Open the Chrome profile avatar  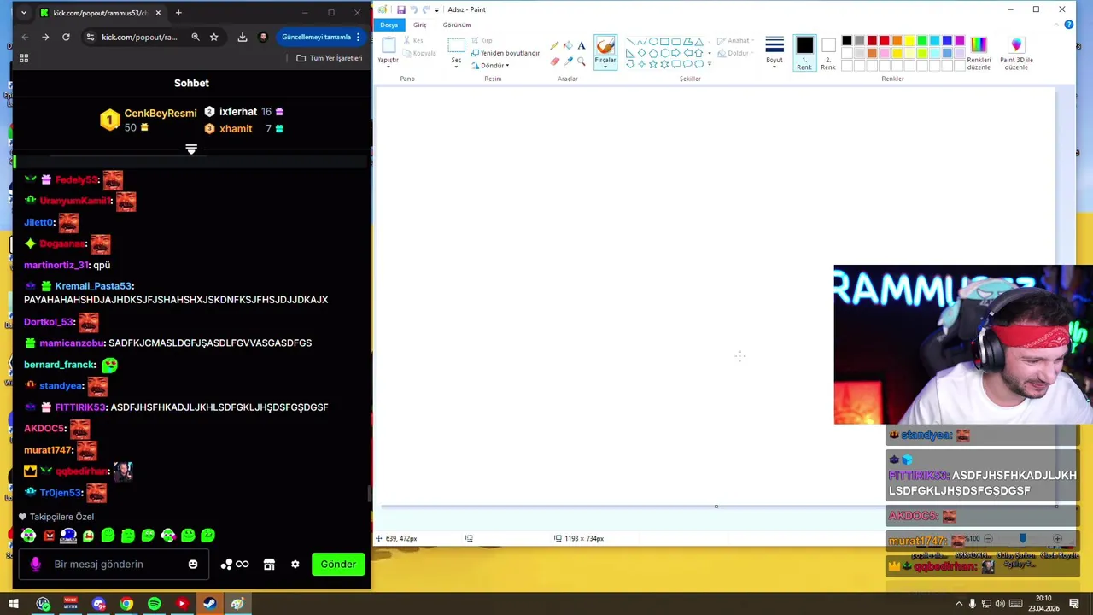tap(263, 37)
